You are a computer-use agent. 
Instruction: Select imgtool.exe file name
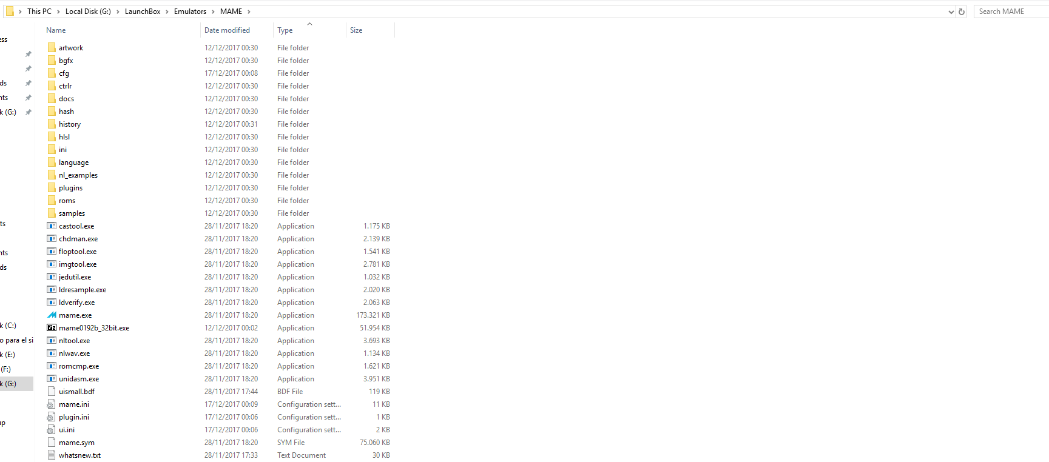[78, 264]
